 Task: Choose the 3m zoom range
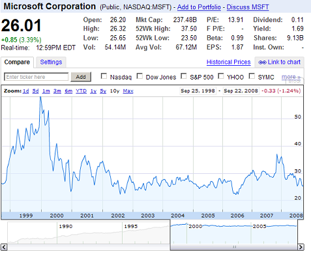(57, 91)
